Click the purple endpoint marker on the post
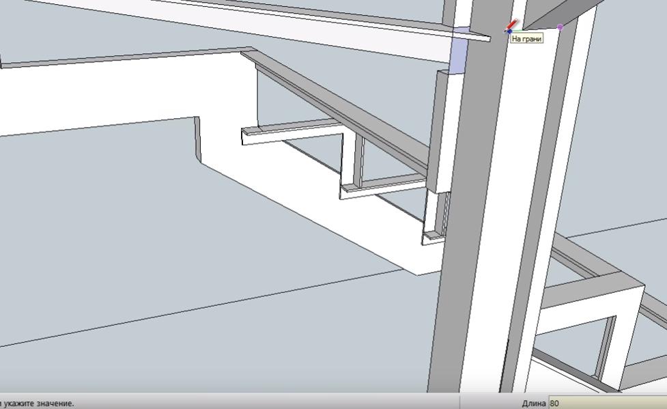Viewport: 667px width, 409px height. pos(560,27)
